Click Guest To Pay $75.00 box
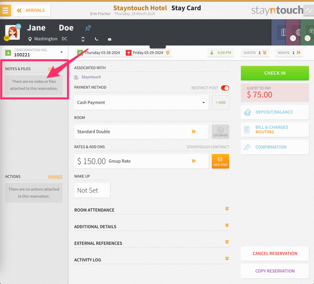The image size is (314, 284). pyautogui.click(x=275, y=93)
